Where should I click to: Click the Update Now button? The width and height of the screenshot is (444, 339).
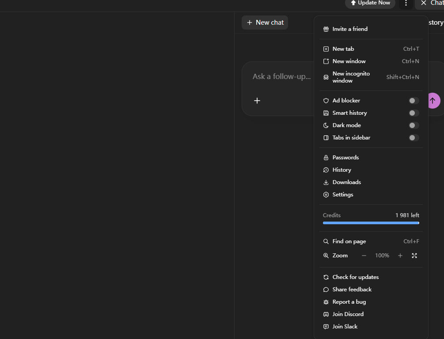coord(370,3)
